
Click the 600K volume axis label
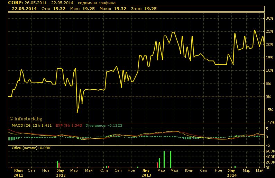click(x=270, y=151)
